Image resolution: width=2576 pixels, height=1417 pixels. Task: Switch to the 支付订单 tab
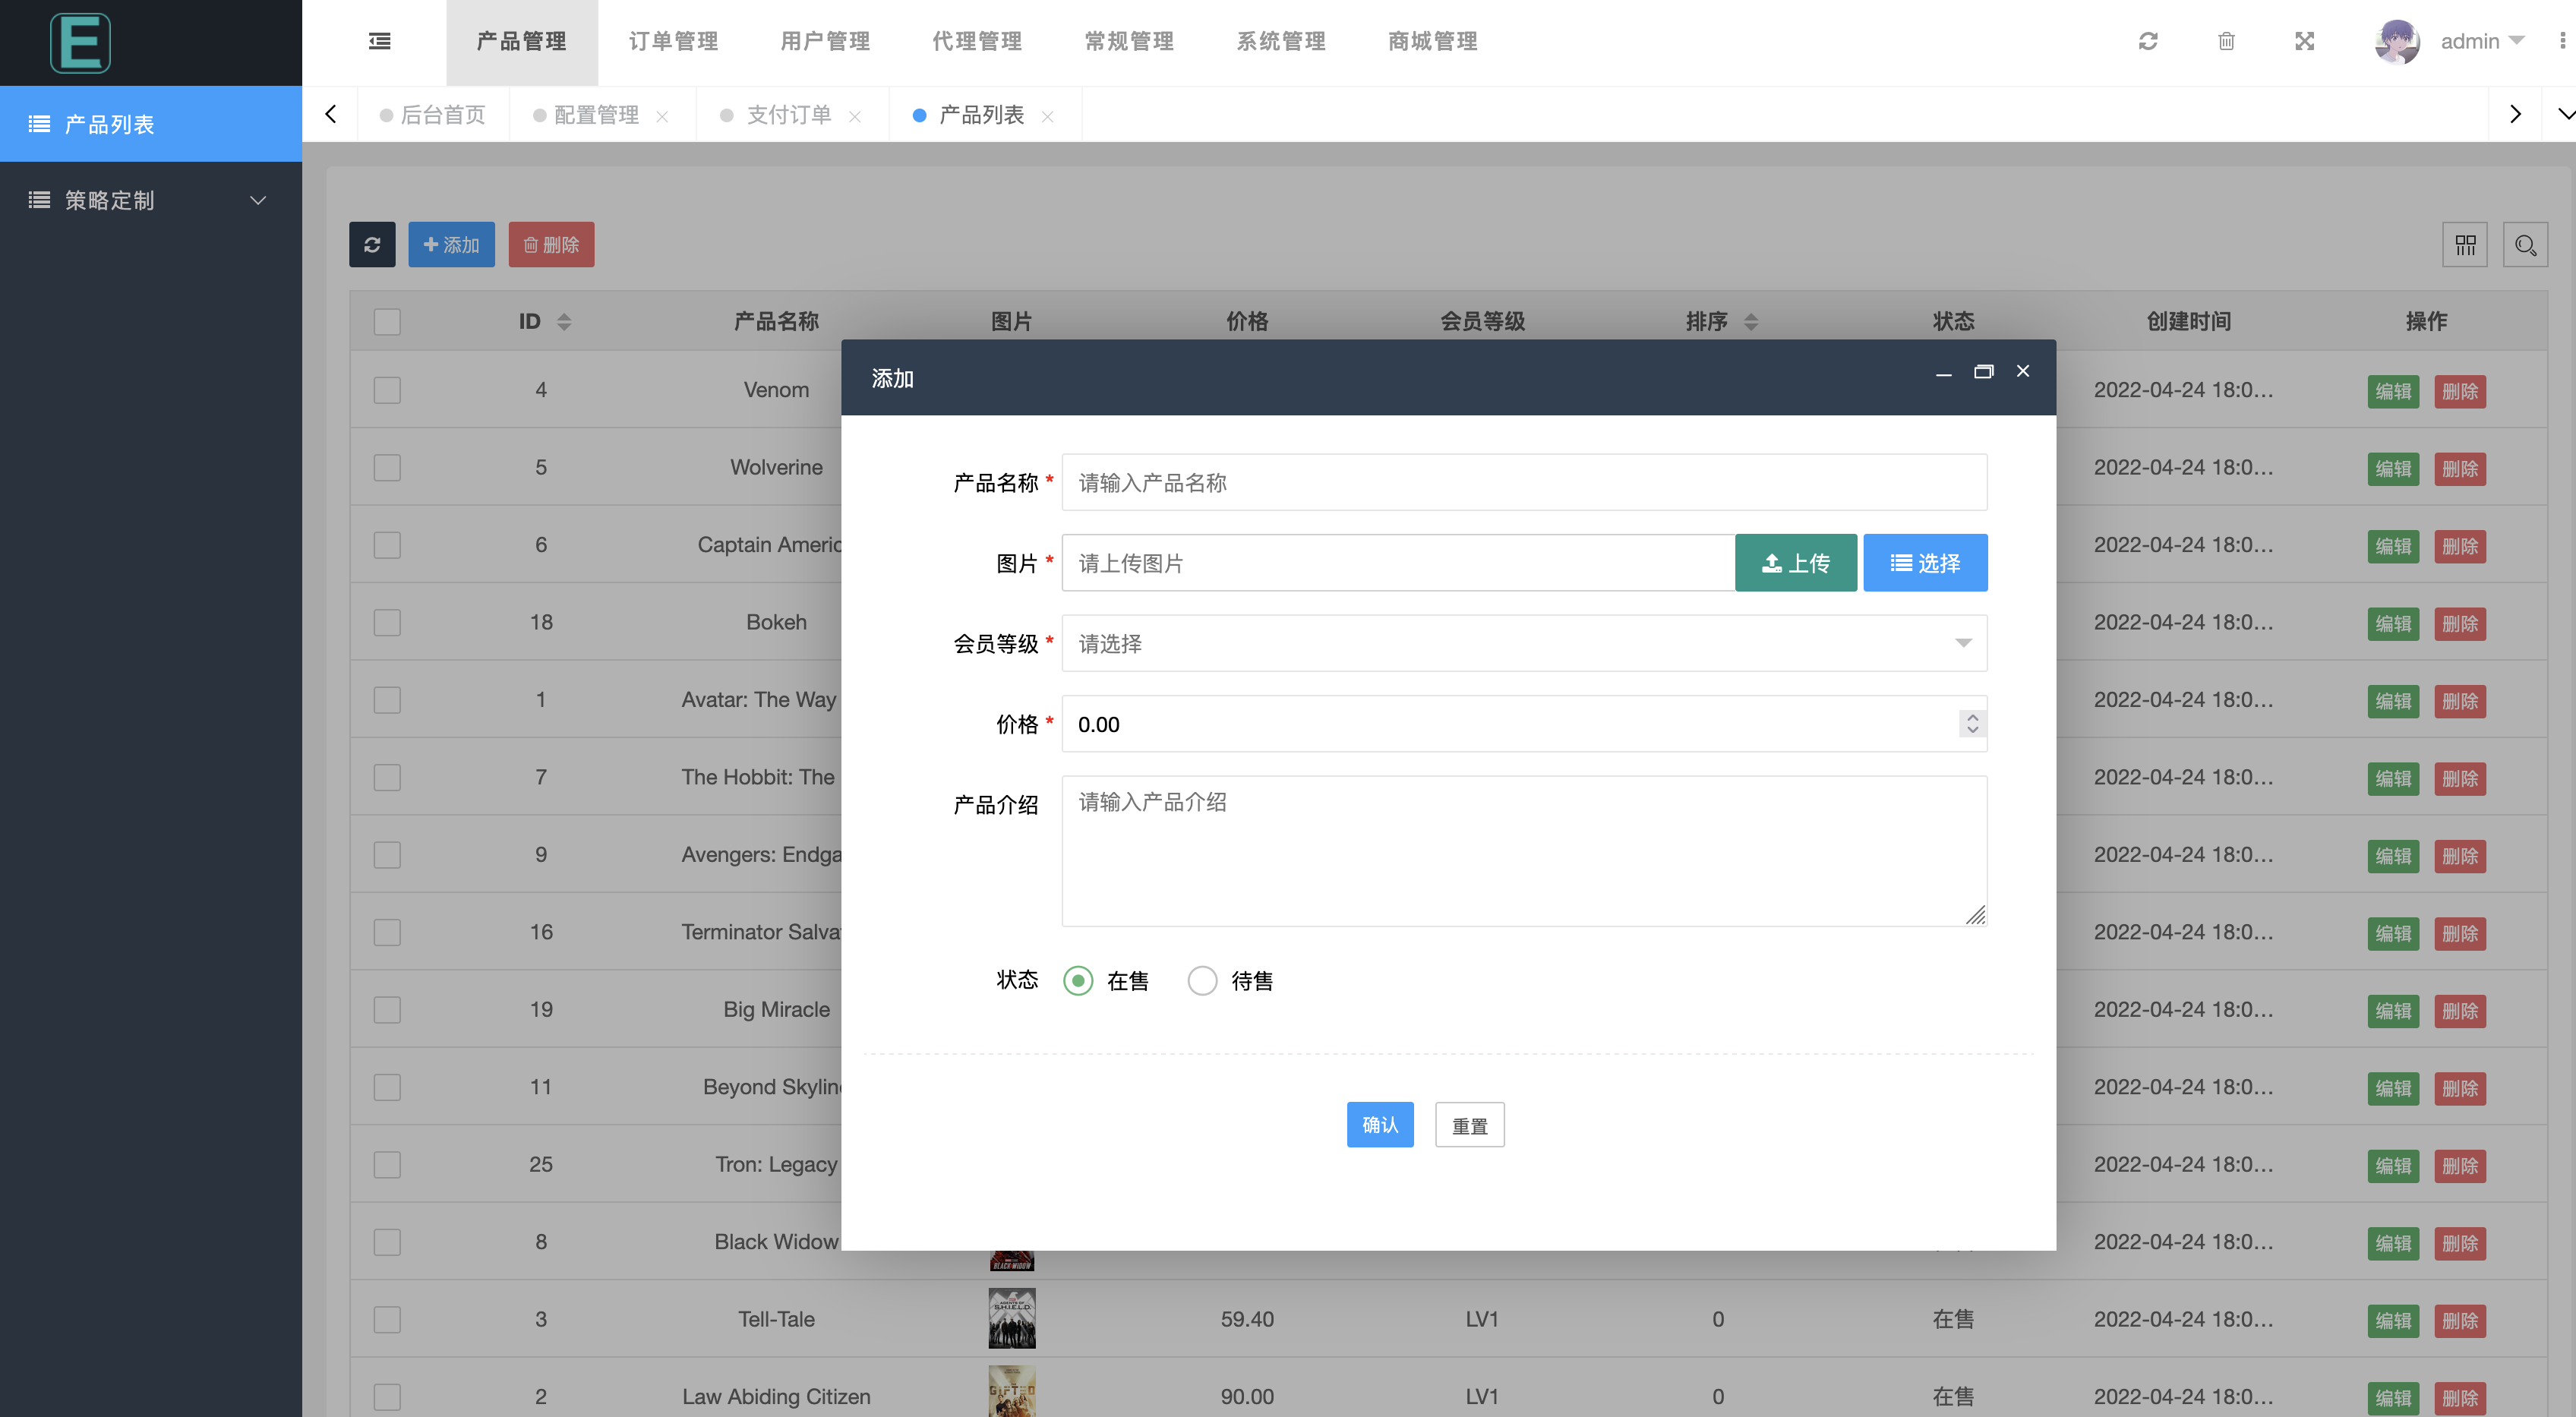click(x=788, y=114)
